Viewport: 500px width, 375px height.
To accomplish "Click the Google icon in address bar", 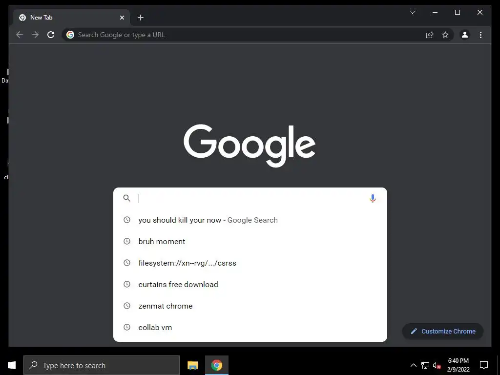I will pos(70,35).
